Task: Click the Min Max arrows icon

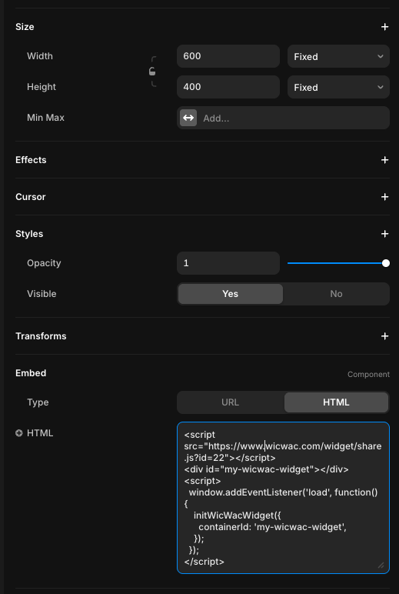Action: [188, 118]
